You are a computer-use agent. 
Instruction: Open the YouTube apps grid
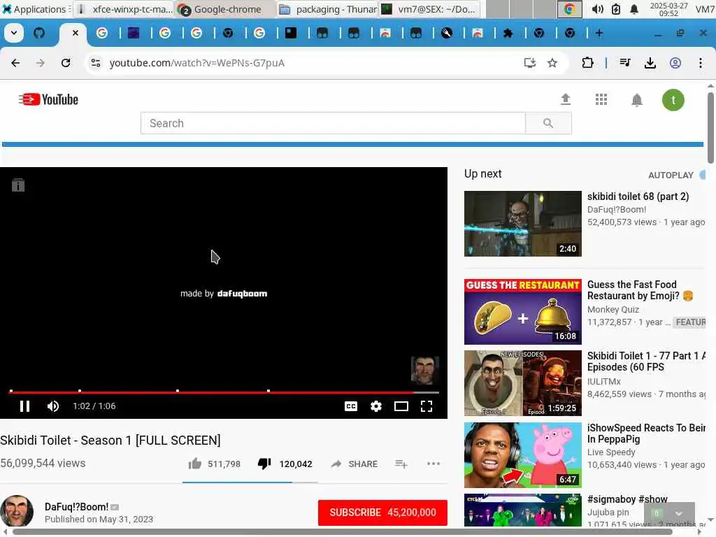(x=601, y=99)
